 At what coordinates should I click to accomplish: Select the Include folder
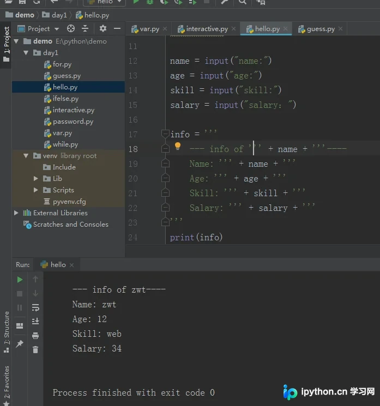pyautogui.click(x=64, y=167)
